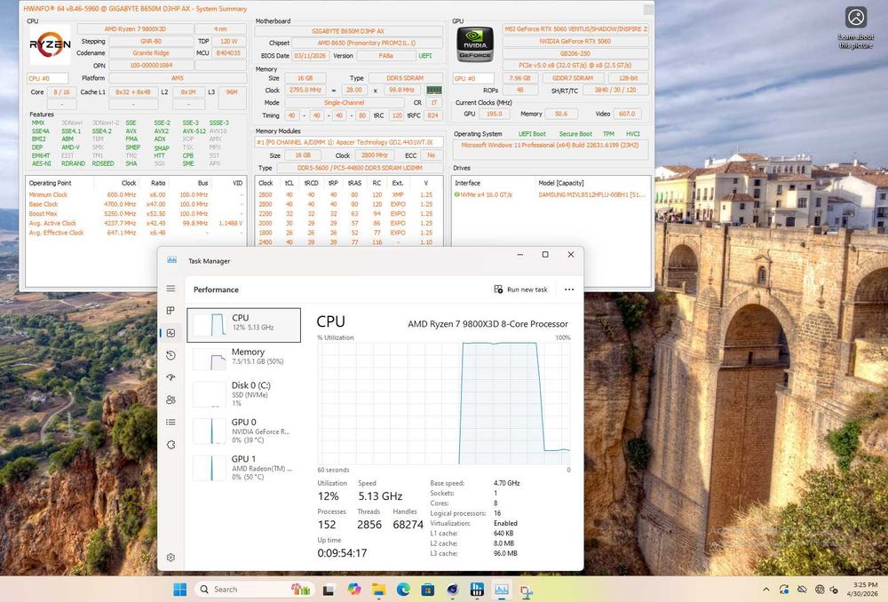Viewport: 888px width, 602px height.
Task: Click GIGABYTE B650M D3HP AX motherboard field
Action: 348,31
